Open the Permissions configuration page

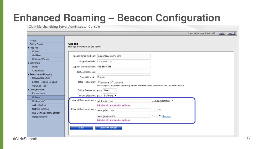point(38,93)
